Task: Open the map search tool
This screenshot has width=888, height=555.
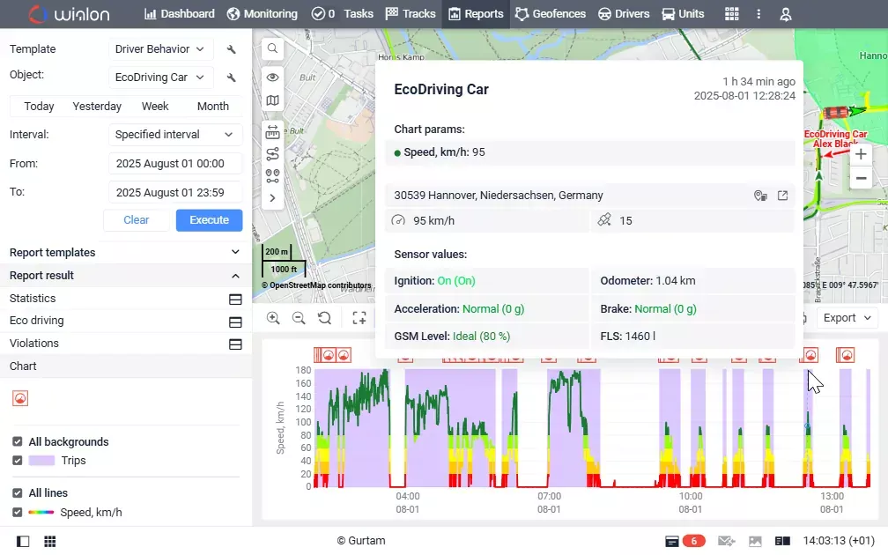Action: pos(272,48)
